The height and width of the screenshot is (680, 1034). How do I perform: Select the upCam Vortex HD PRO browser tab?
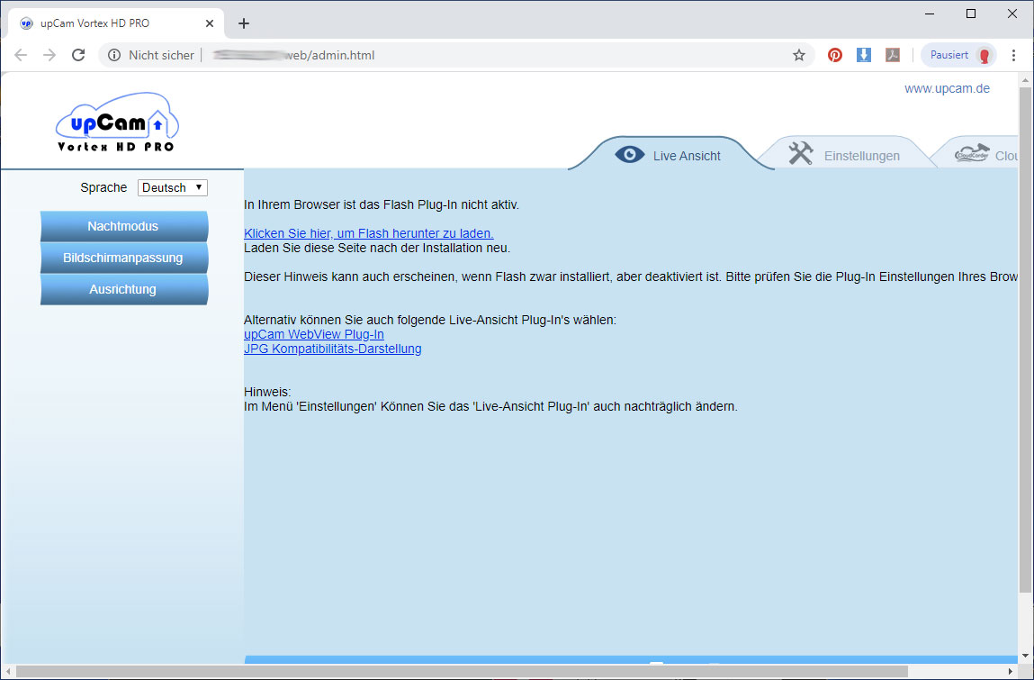click(x=116, y=23)
